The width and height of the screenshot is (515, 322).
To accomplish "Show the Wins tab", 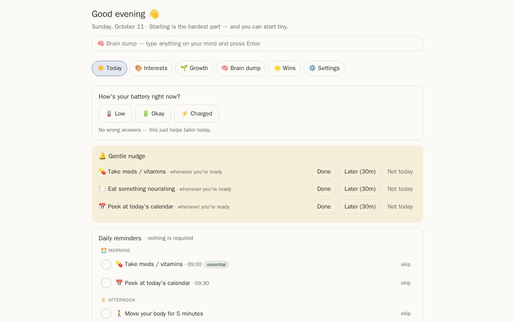I will click(x=284, y=68).
